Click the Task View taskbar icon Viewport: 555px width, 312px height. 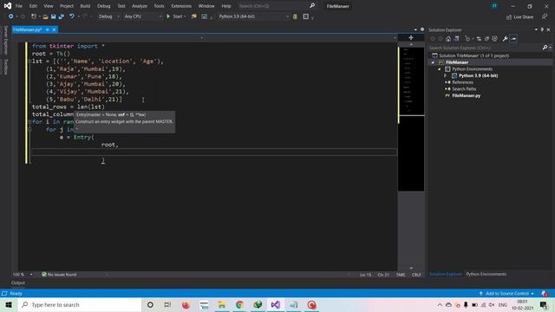(x=167, y=305)
